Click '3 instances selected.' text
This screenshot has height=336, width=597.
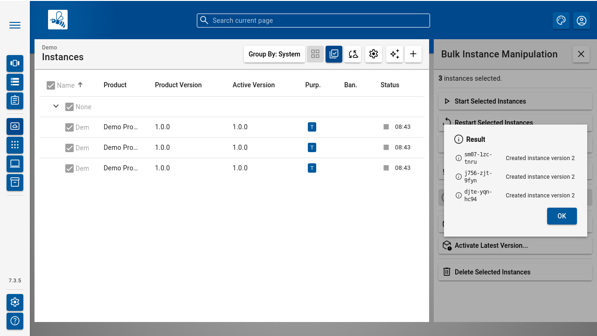click(x=470, y=78)
